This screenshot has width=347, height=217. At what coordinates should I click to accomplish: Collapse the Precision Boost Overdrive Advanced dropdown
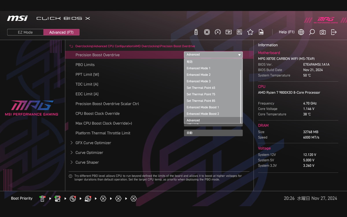pos(213,55)
